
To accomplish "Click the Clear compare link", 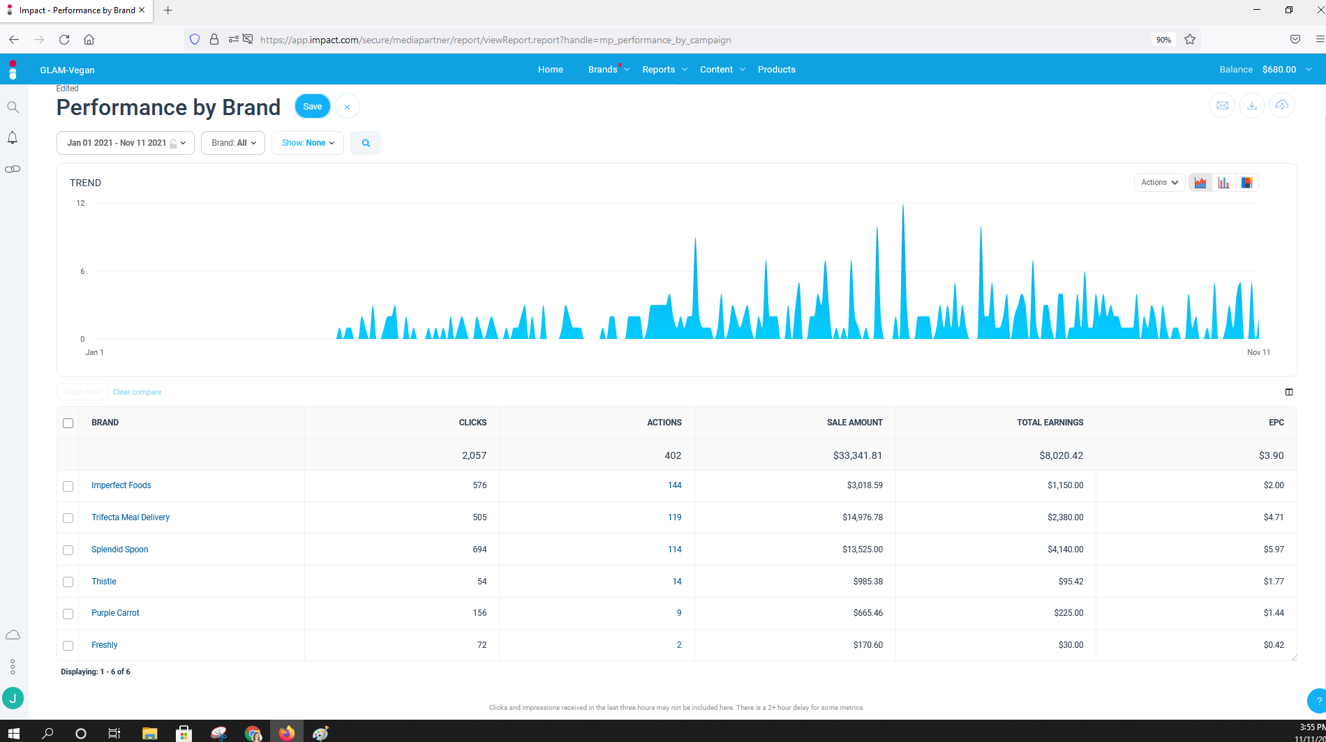I will (x=137, y=392).
